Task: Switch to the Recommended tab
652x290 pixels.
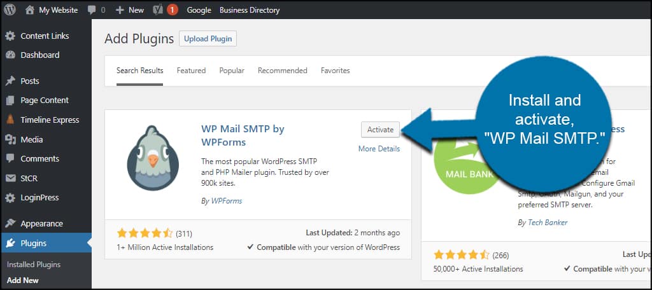Action: (x=282, y=71)
